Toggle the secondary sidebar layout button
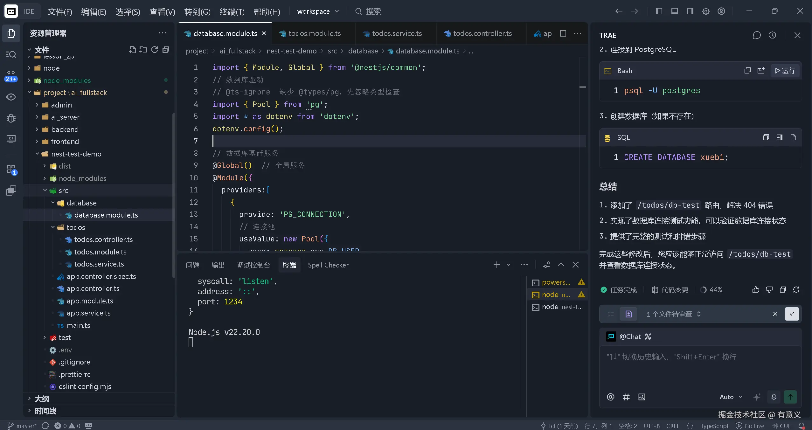 690,11
